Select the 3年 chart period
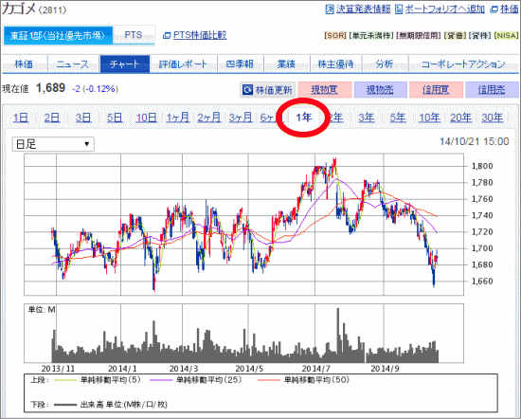The image size is (521, 419). click(x=367, y=118)
